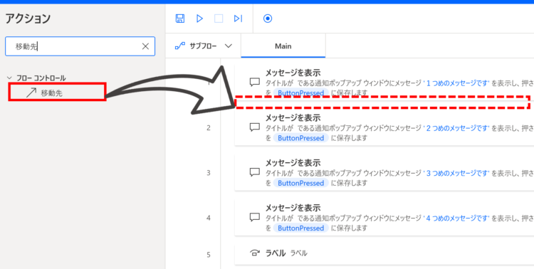
Task: Select the action showing '4 つめのメッセージです'
Action: pyautogui.click(x=384, y=218)
